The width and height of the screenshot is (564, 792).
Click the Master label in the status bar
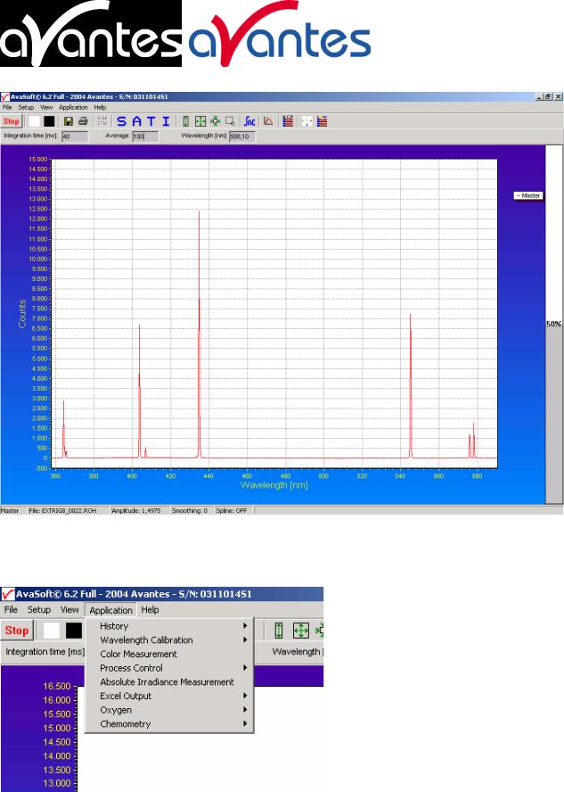[x=10, y=511]
